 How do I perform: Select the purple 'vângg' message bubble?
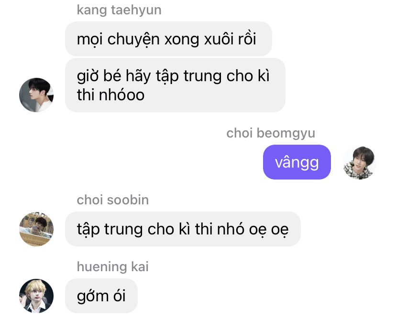point(297,162)
